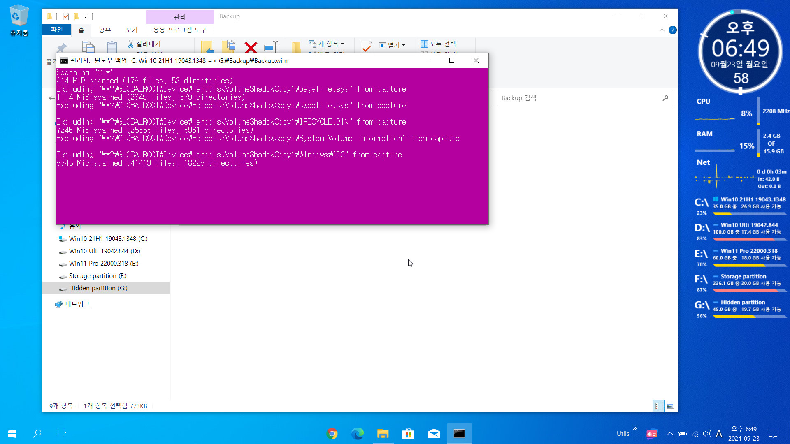Click the red X Delete icon
790x444 pixels.
251,47
